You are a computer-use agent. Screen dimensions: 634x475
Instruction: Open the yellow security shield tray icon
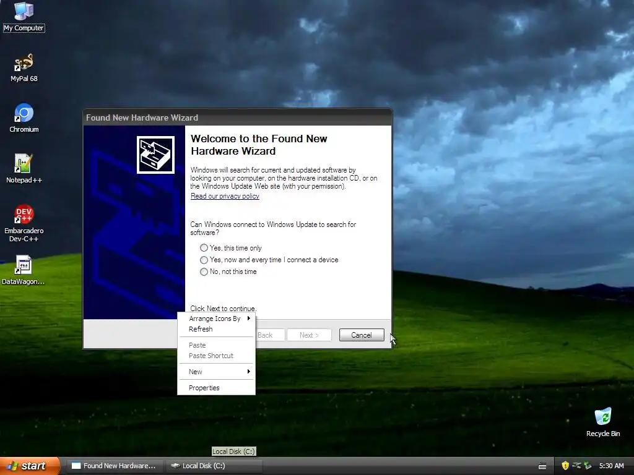(x=565, y=466)
